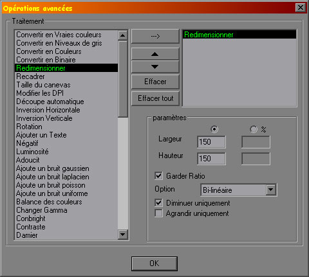
Task: Click the list scrollbar down arrow
Action: coord(123,235)
